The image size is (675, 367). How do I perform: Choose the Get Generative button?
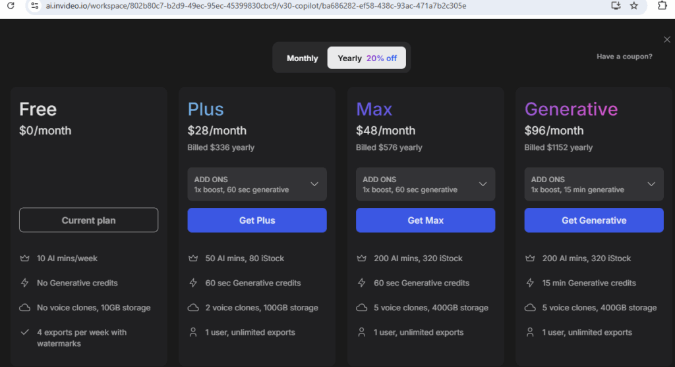[594, 220]
